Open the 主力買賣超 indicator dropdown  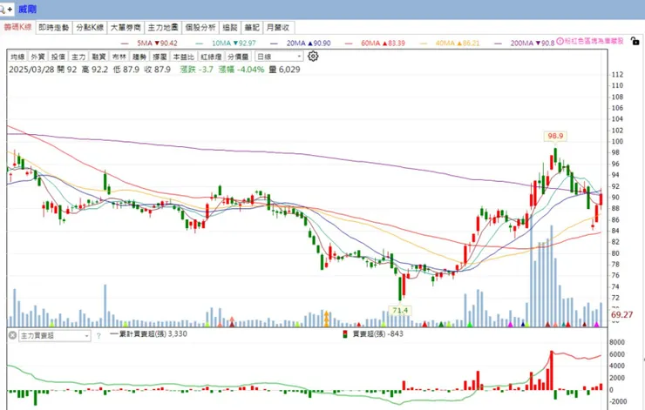tap(55, 336)
